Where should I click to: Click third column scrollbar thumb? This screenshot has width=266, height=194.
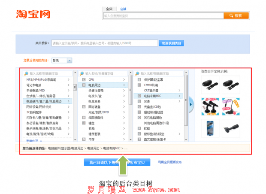coord(186,100)
